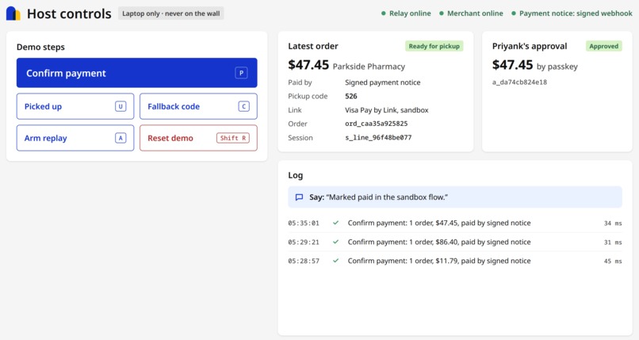Mark the order as Picked up
Viewport: 639px width, 340px height.
tap(75, 106)
